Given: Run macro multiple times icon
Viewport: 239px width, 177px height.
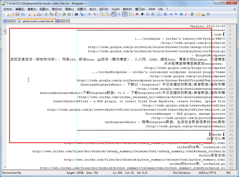Looking at the screenshot, I should [x=153, y=14].
